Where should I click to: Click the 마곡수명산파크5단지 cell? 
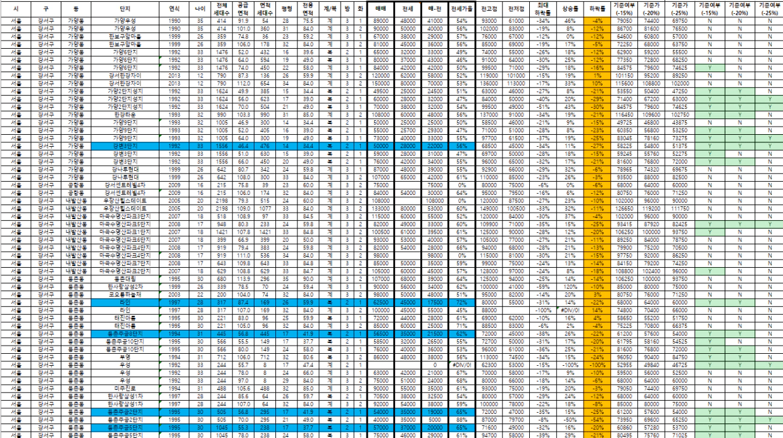pos(125,223)
